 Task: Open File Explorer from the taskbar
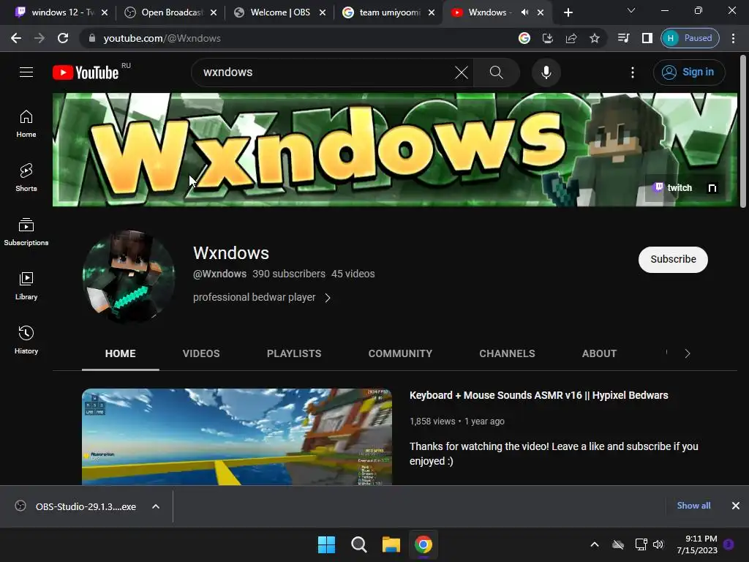[391, 544]
